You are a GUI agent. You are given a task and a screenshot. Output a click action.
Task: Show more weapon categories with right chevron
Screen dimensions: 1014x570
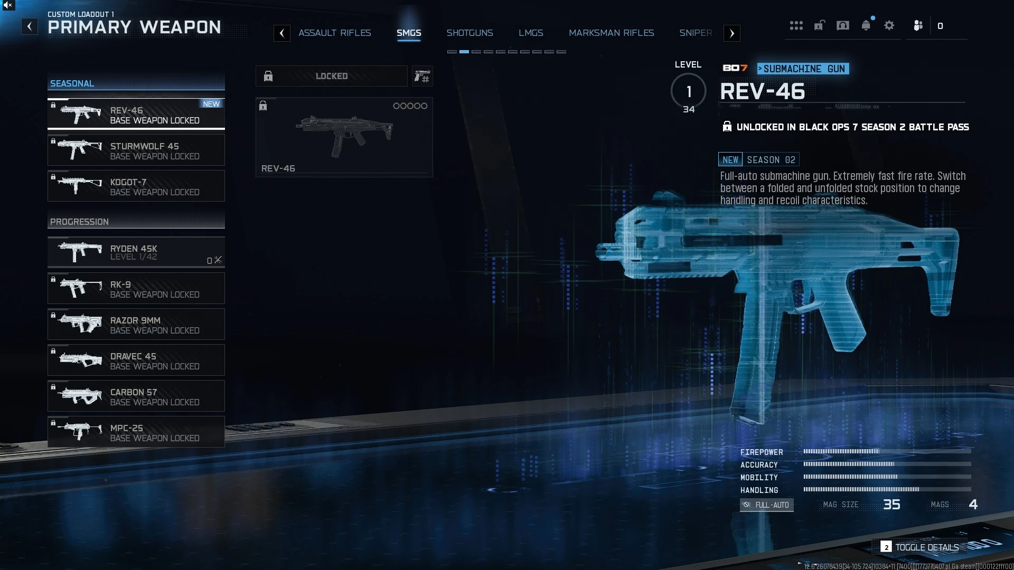tap(732, 33)
